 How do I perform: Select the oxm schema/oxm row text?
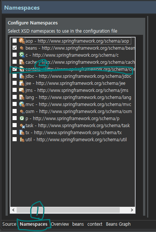tap(78, 112)
